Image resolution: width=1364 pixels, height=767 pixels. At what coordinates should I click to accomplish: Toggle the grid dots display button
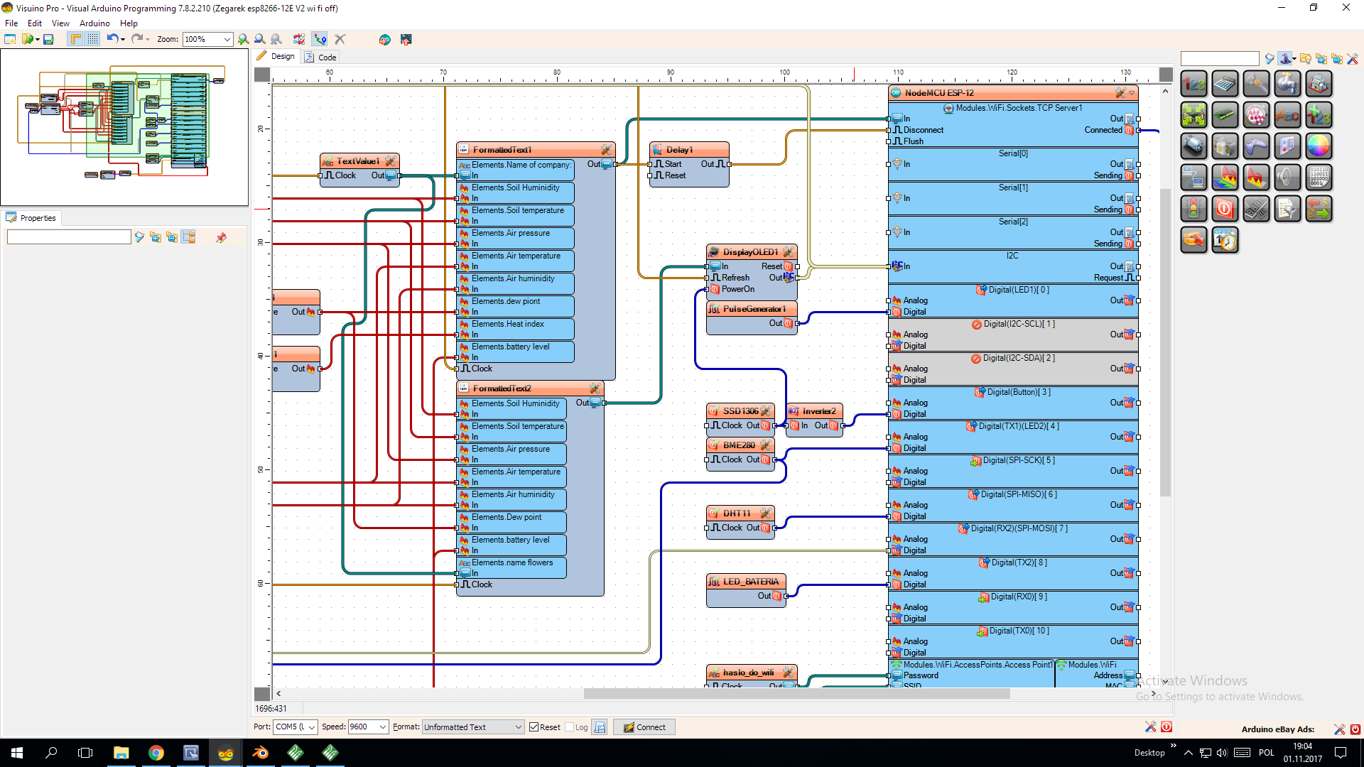(92, 39)
